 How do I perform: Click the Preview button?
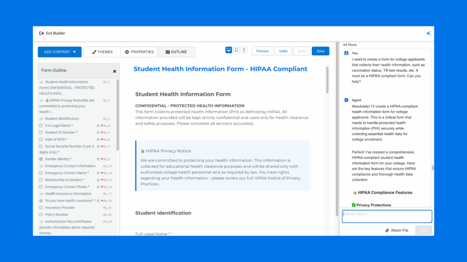point(262,51)
